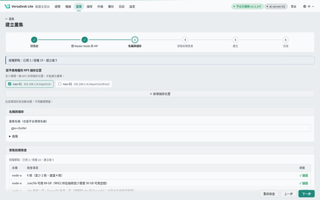Click the current step 3 circle
Screen dimensions: 320x200
coord(135,40)
